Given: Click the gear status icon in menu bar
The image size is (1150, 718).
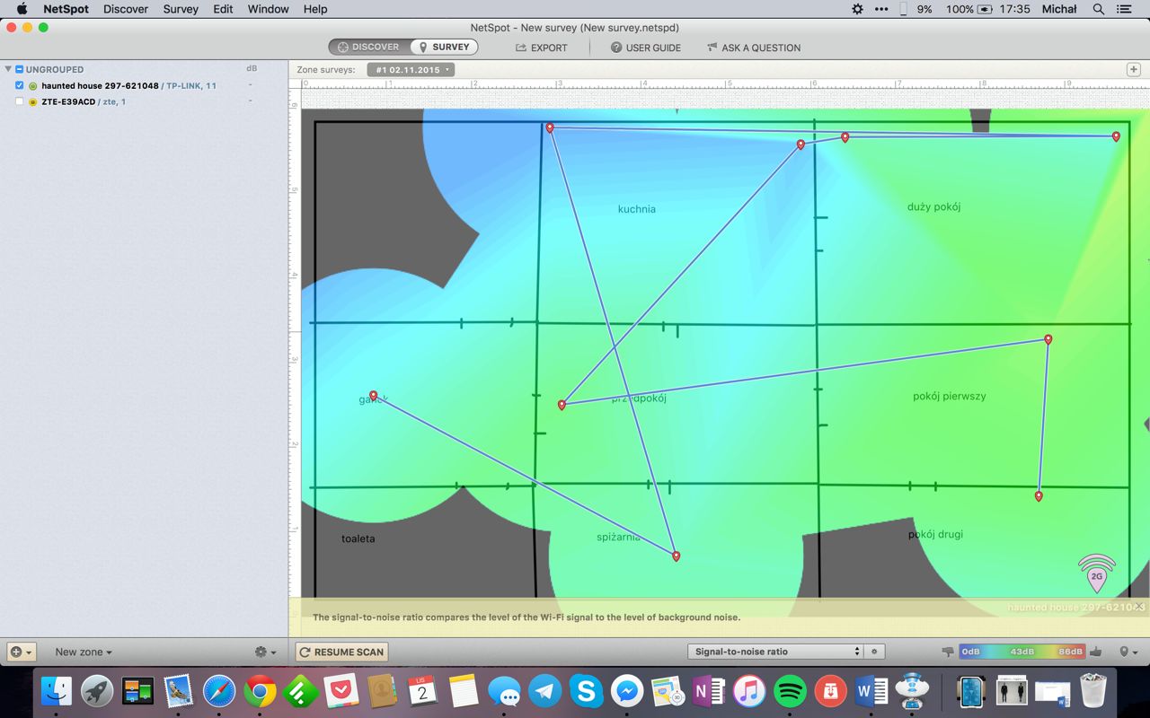Looking at the screenshot, I should point(857,9).
